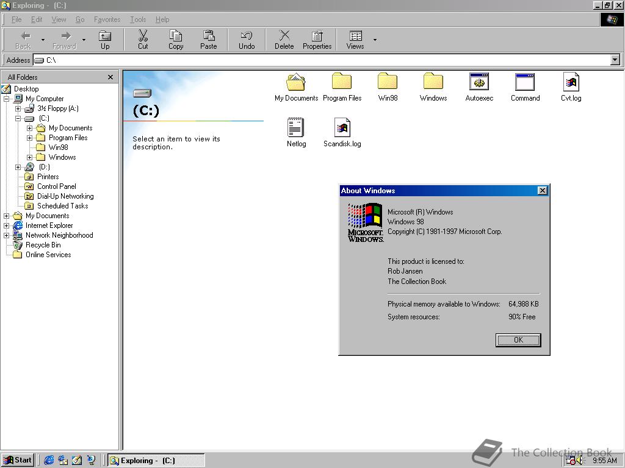Click the 9:55 AM taskbar clock
Viewport: 625px width, 468px height.
click(x=605, y=461)
